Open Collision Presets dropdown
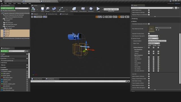This screenshot has width=181, height=102. 153,39
